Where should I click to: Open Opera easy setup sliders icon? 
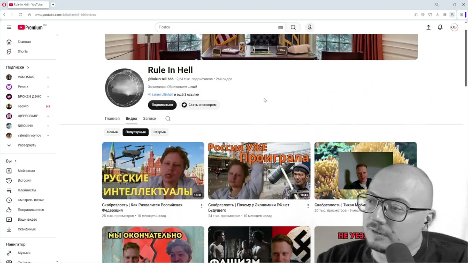click(x=445, y=15)
